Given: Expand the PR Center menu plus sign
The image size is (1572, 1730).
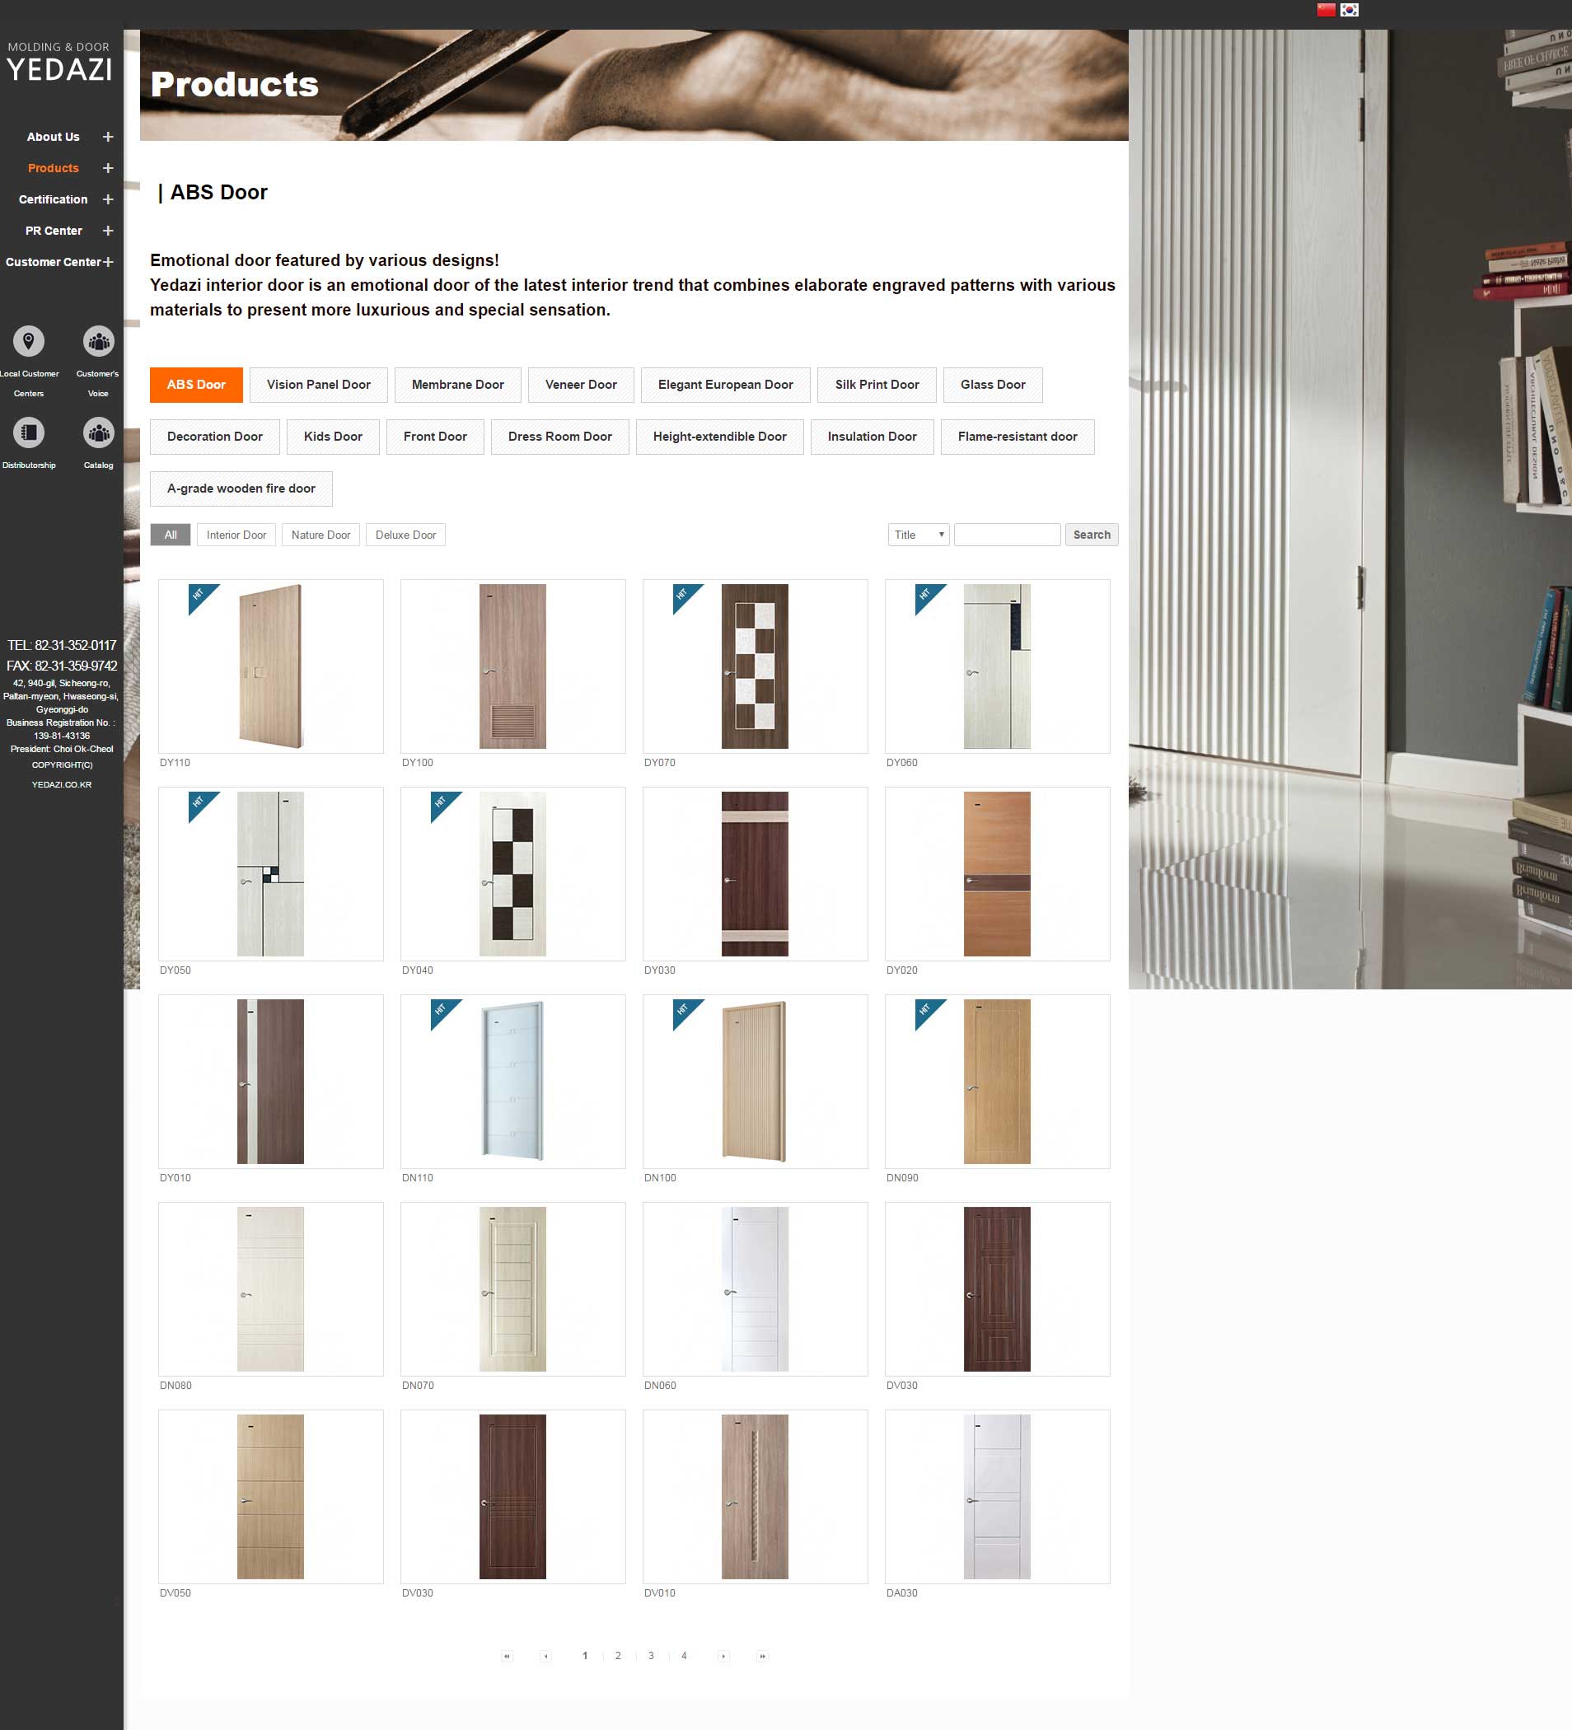Looking at the screenshot, I should coord(108,231).
